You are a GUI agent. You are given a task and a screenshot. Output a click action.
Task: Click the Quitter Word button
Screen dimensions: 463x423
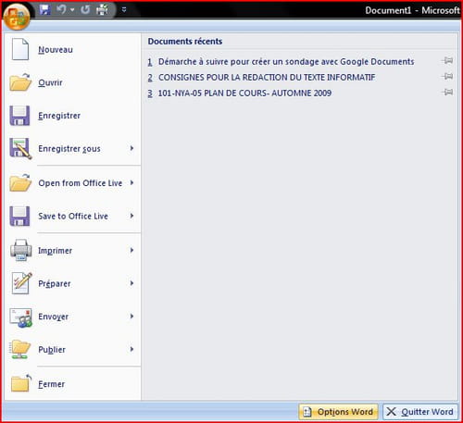[420, 412]
